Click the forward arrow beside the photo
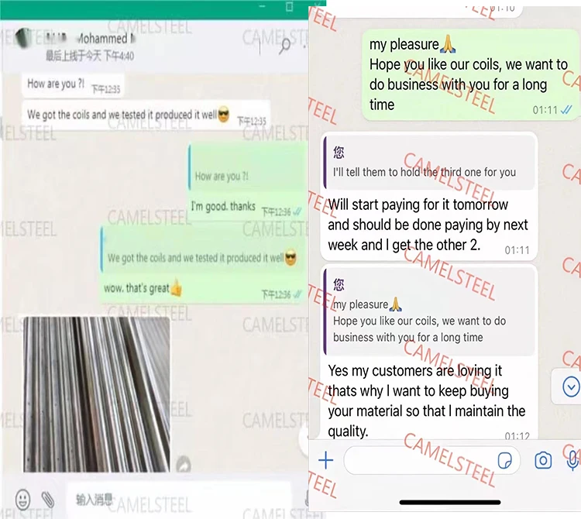 coord(184,464)
